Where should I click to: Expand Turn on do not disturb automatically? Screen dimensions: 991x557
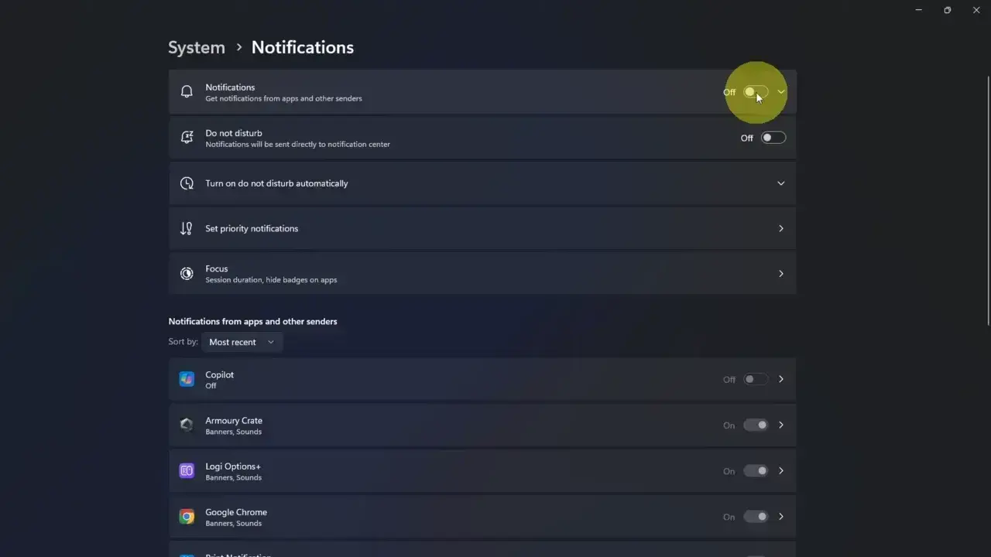pyautogui.click(x=780, y=183)
